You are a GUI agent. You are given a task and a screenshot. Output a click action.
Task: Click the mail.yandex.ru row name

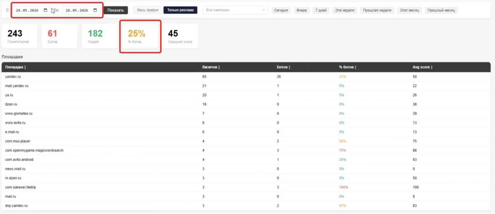16,86
